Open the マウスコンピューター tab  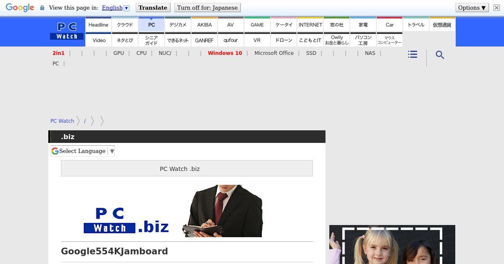click(x=389, y=40)
